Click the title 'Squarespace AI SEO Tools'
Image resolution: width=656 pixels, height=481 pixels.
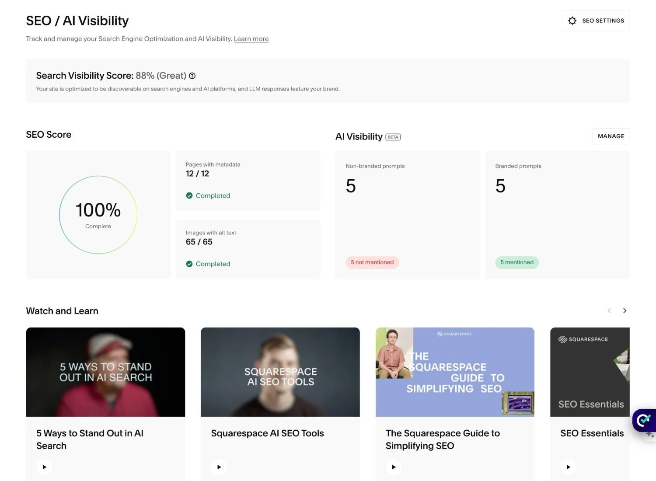(x=268, y=433)
